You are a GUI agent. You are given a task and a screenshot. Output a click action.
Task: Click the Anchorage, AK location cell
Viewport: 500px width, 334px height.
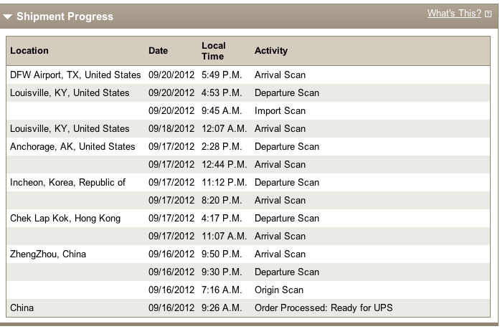(x=72, y=147)
